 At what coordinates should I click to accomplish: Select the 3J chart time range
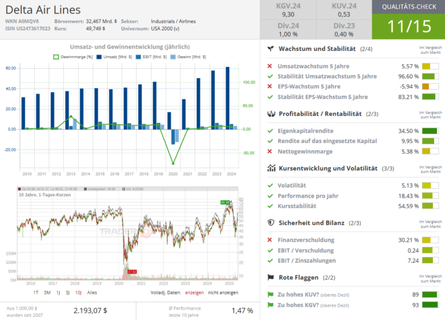tap(68, 293)
